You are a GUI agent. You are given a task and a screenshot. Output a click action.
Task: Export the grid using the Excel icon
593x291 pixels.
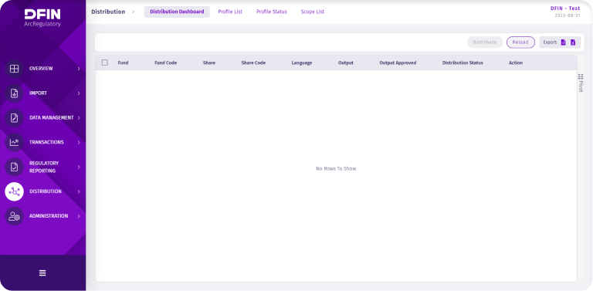click(573, 42)
